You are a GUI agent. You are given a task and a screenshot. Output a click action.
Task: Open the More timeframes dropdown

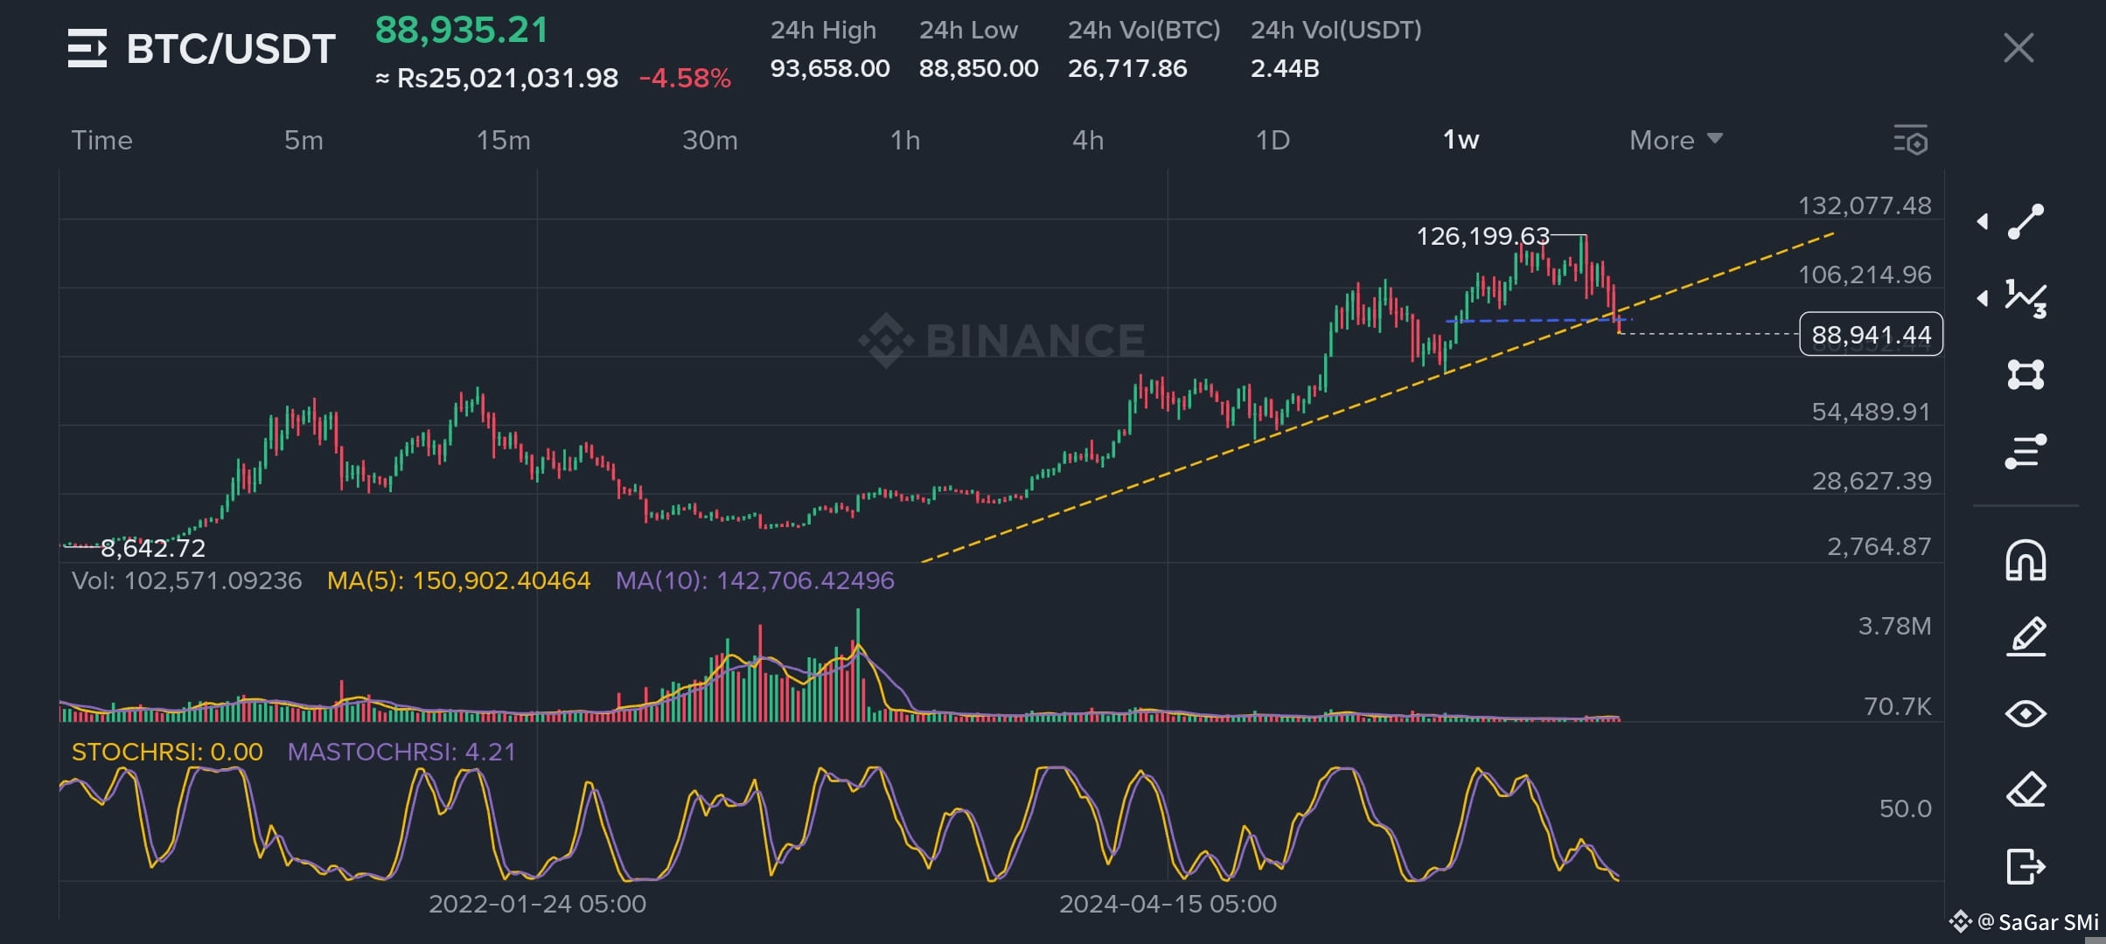click(1676, 140)
